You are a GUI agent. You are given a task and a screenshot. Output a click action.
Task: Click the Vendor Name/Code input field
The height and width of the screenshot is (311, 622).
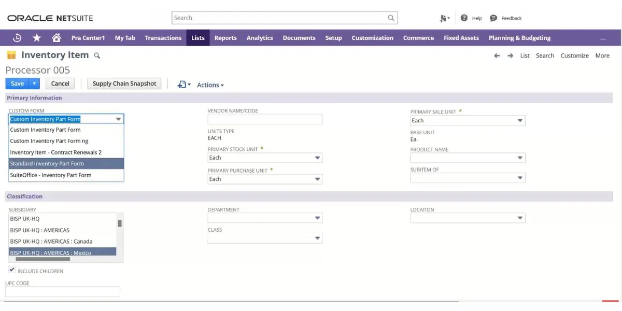tap(265, 119)
